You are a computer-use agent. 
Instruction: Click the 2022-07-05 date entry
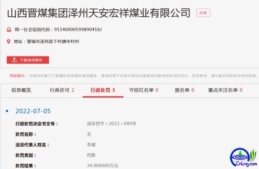click(x=33, y=111)
